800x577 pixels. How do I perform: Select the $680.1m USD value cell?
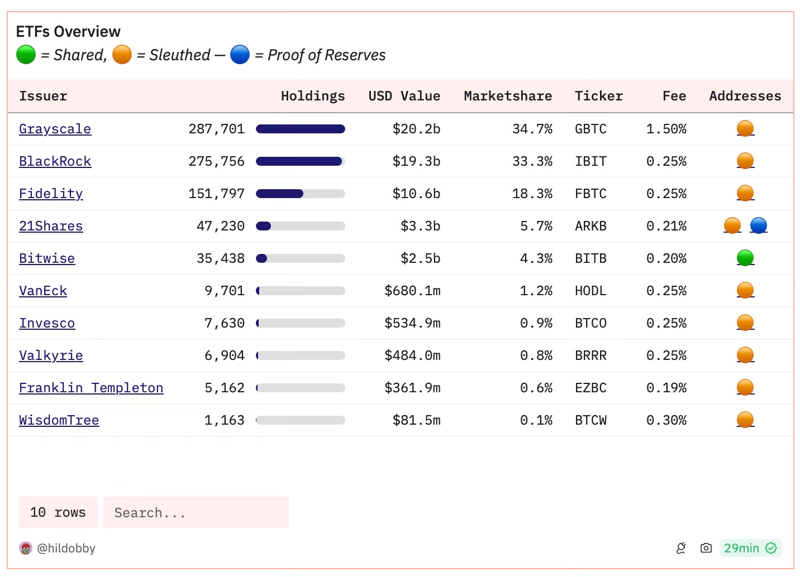(412, 291)
